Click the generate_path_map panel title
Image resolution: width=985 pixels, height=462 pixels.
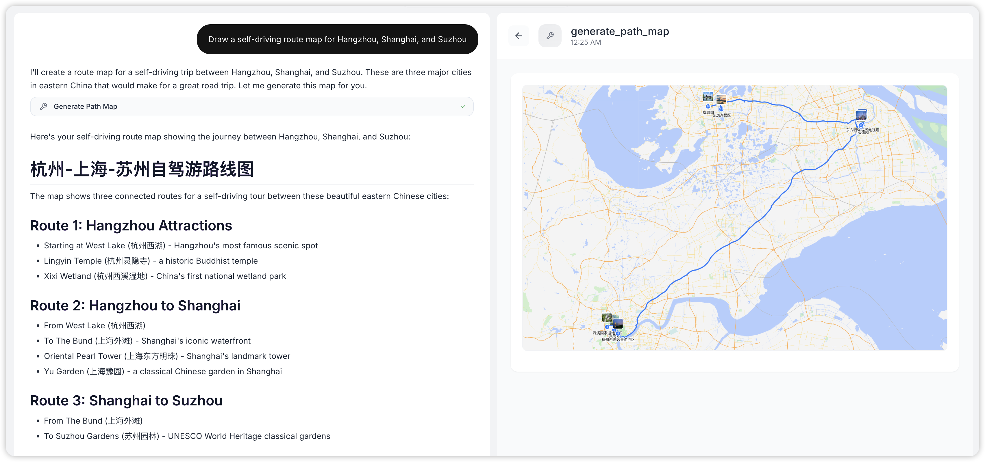click(x=619, y=31)
